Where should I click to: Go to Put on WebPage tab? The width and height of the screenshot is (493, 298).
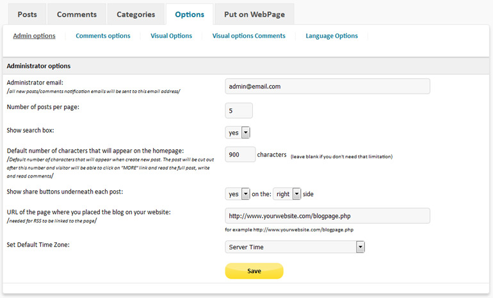tap(254, 15)
